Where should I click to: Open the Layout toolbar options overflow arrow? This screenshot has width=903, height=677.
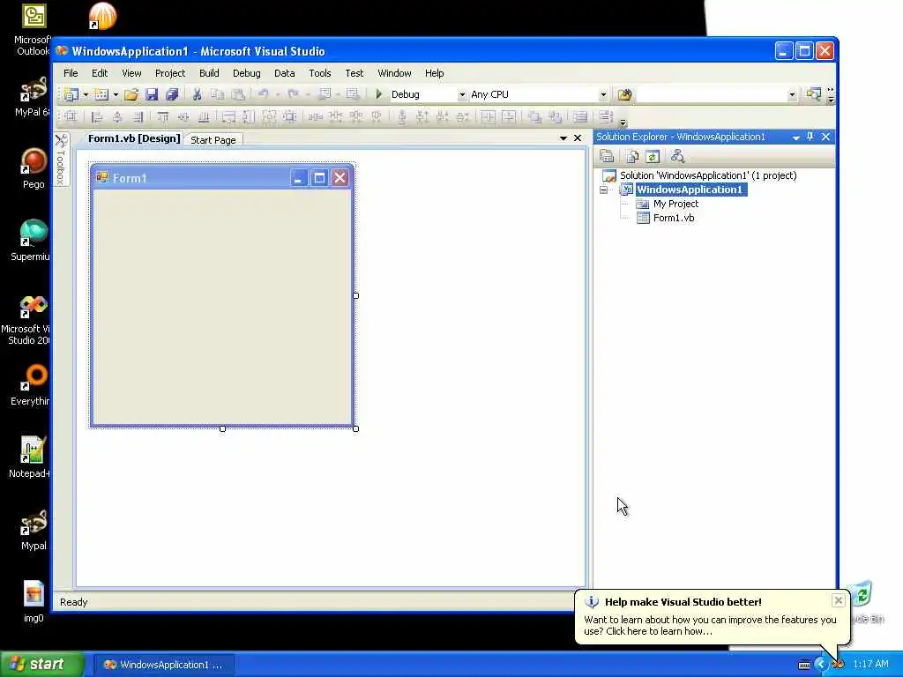point(623,123)
